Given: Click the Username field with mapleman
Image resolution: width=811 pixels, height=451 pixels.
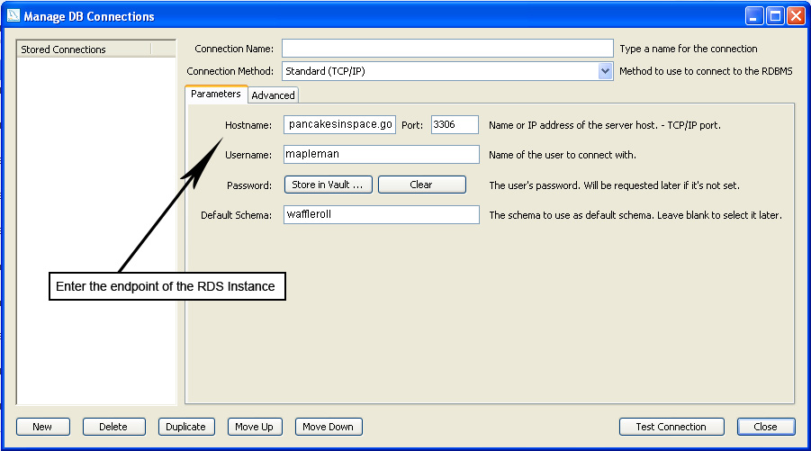Looking at the screenshot, I should pos(382,154).
